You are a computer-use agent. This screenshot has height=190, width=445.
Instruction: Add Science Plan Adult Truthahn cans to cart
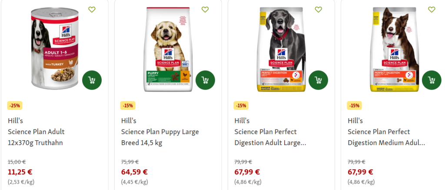click(x=92, y=81)
